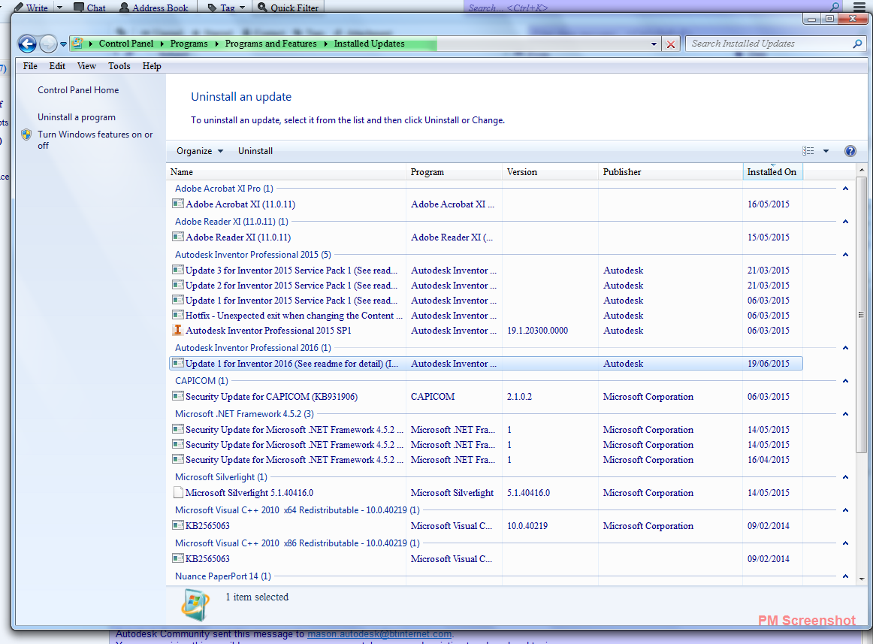This screenshot has height=644, width=873.
Task: Select the CAPICOM KB931906 update icon
Action: [177, 396]
